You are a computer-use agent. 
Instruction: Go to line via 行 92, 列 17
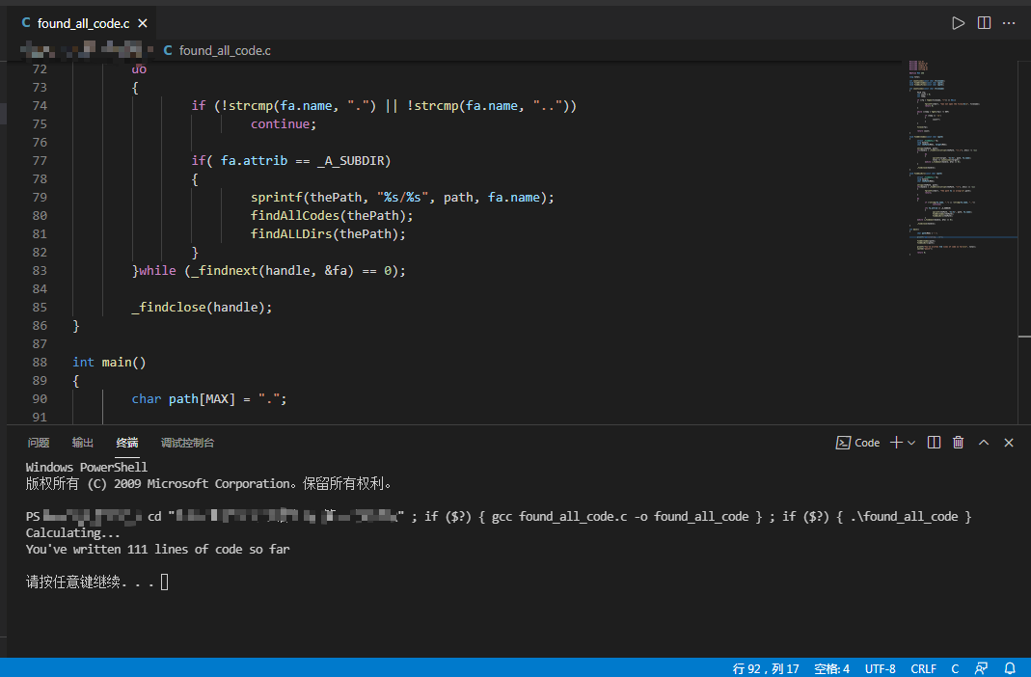click(x=766, y=668)
